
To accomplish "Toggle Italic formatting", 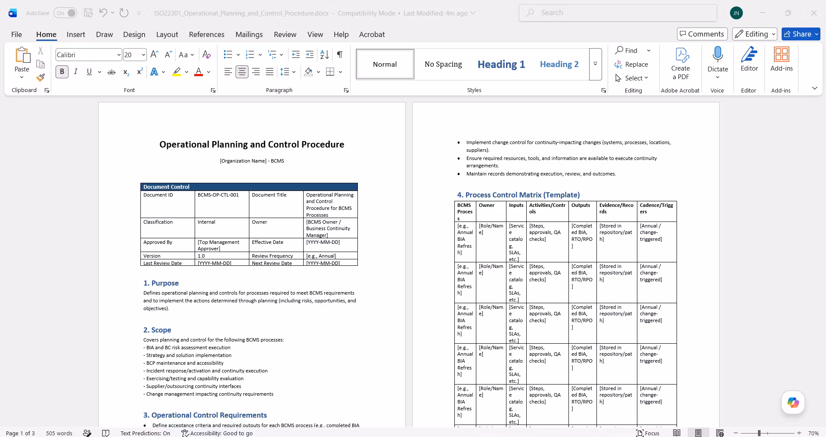I will (76, 72).
